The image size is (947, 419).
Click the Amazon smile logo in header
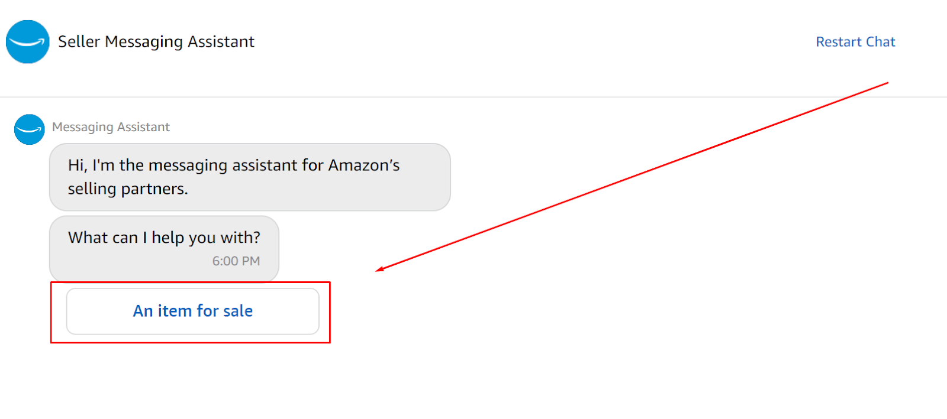tap(27, 42)
